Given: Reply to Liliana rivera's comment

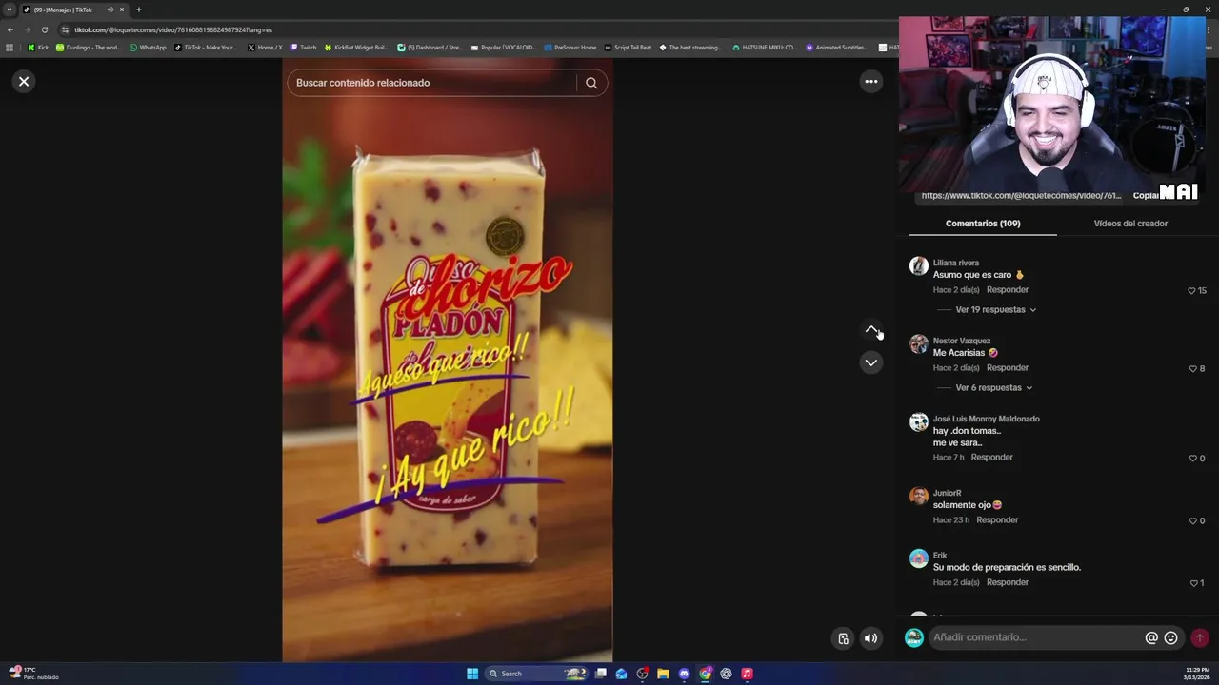Looking at the screenshot, I should tap(1008, 290).
